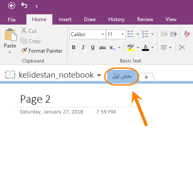The image size is (193, 176).
Task: Expand the Paste options arrow
Action: coord(10,52)
